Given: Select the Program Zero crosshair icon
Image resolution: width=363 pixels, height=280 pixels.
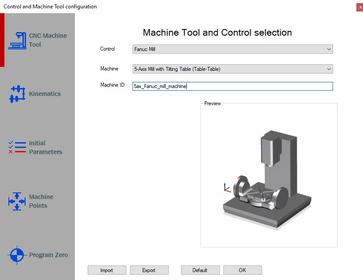Looking at the screenshot, I should [x=17, y=255].
